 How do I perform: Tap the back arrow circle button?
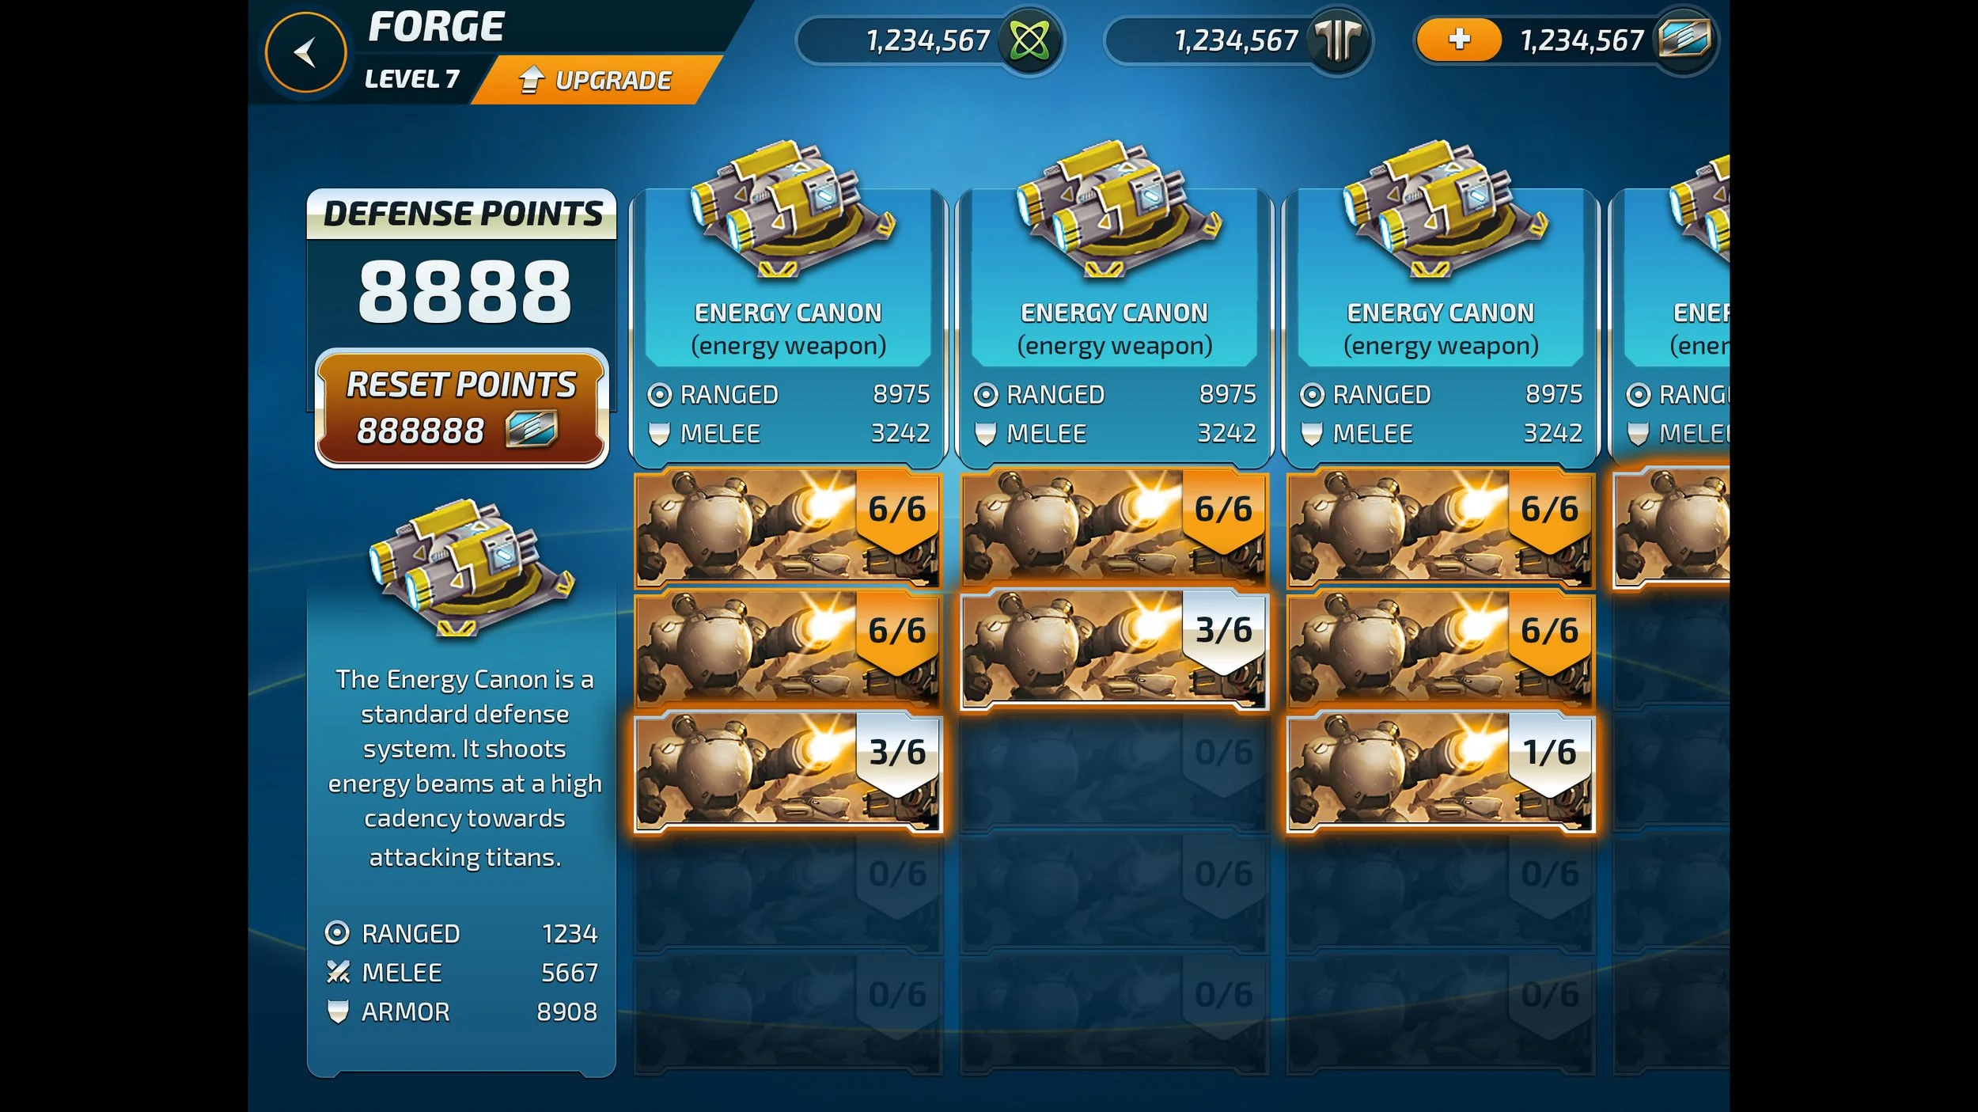305,53
